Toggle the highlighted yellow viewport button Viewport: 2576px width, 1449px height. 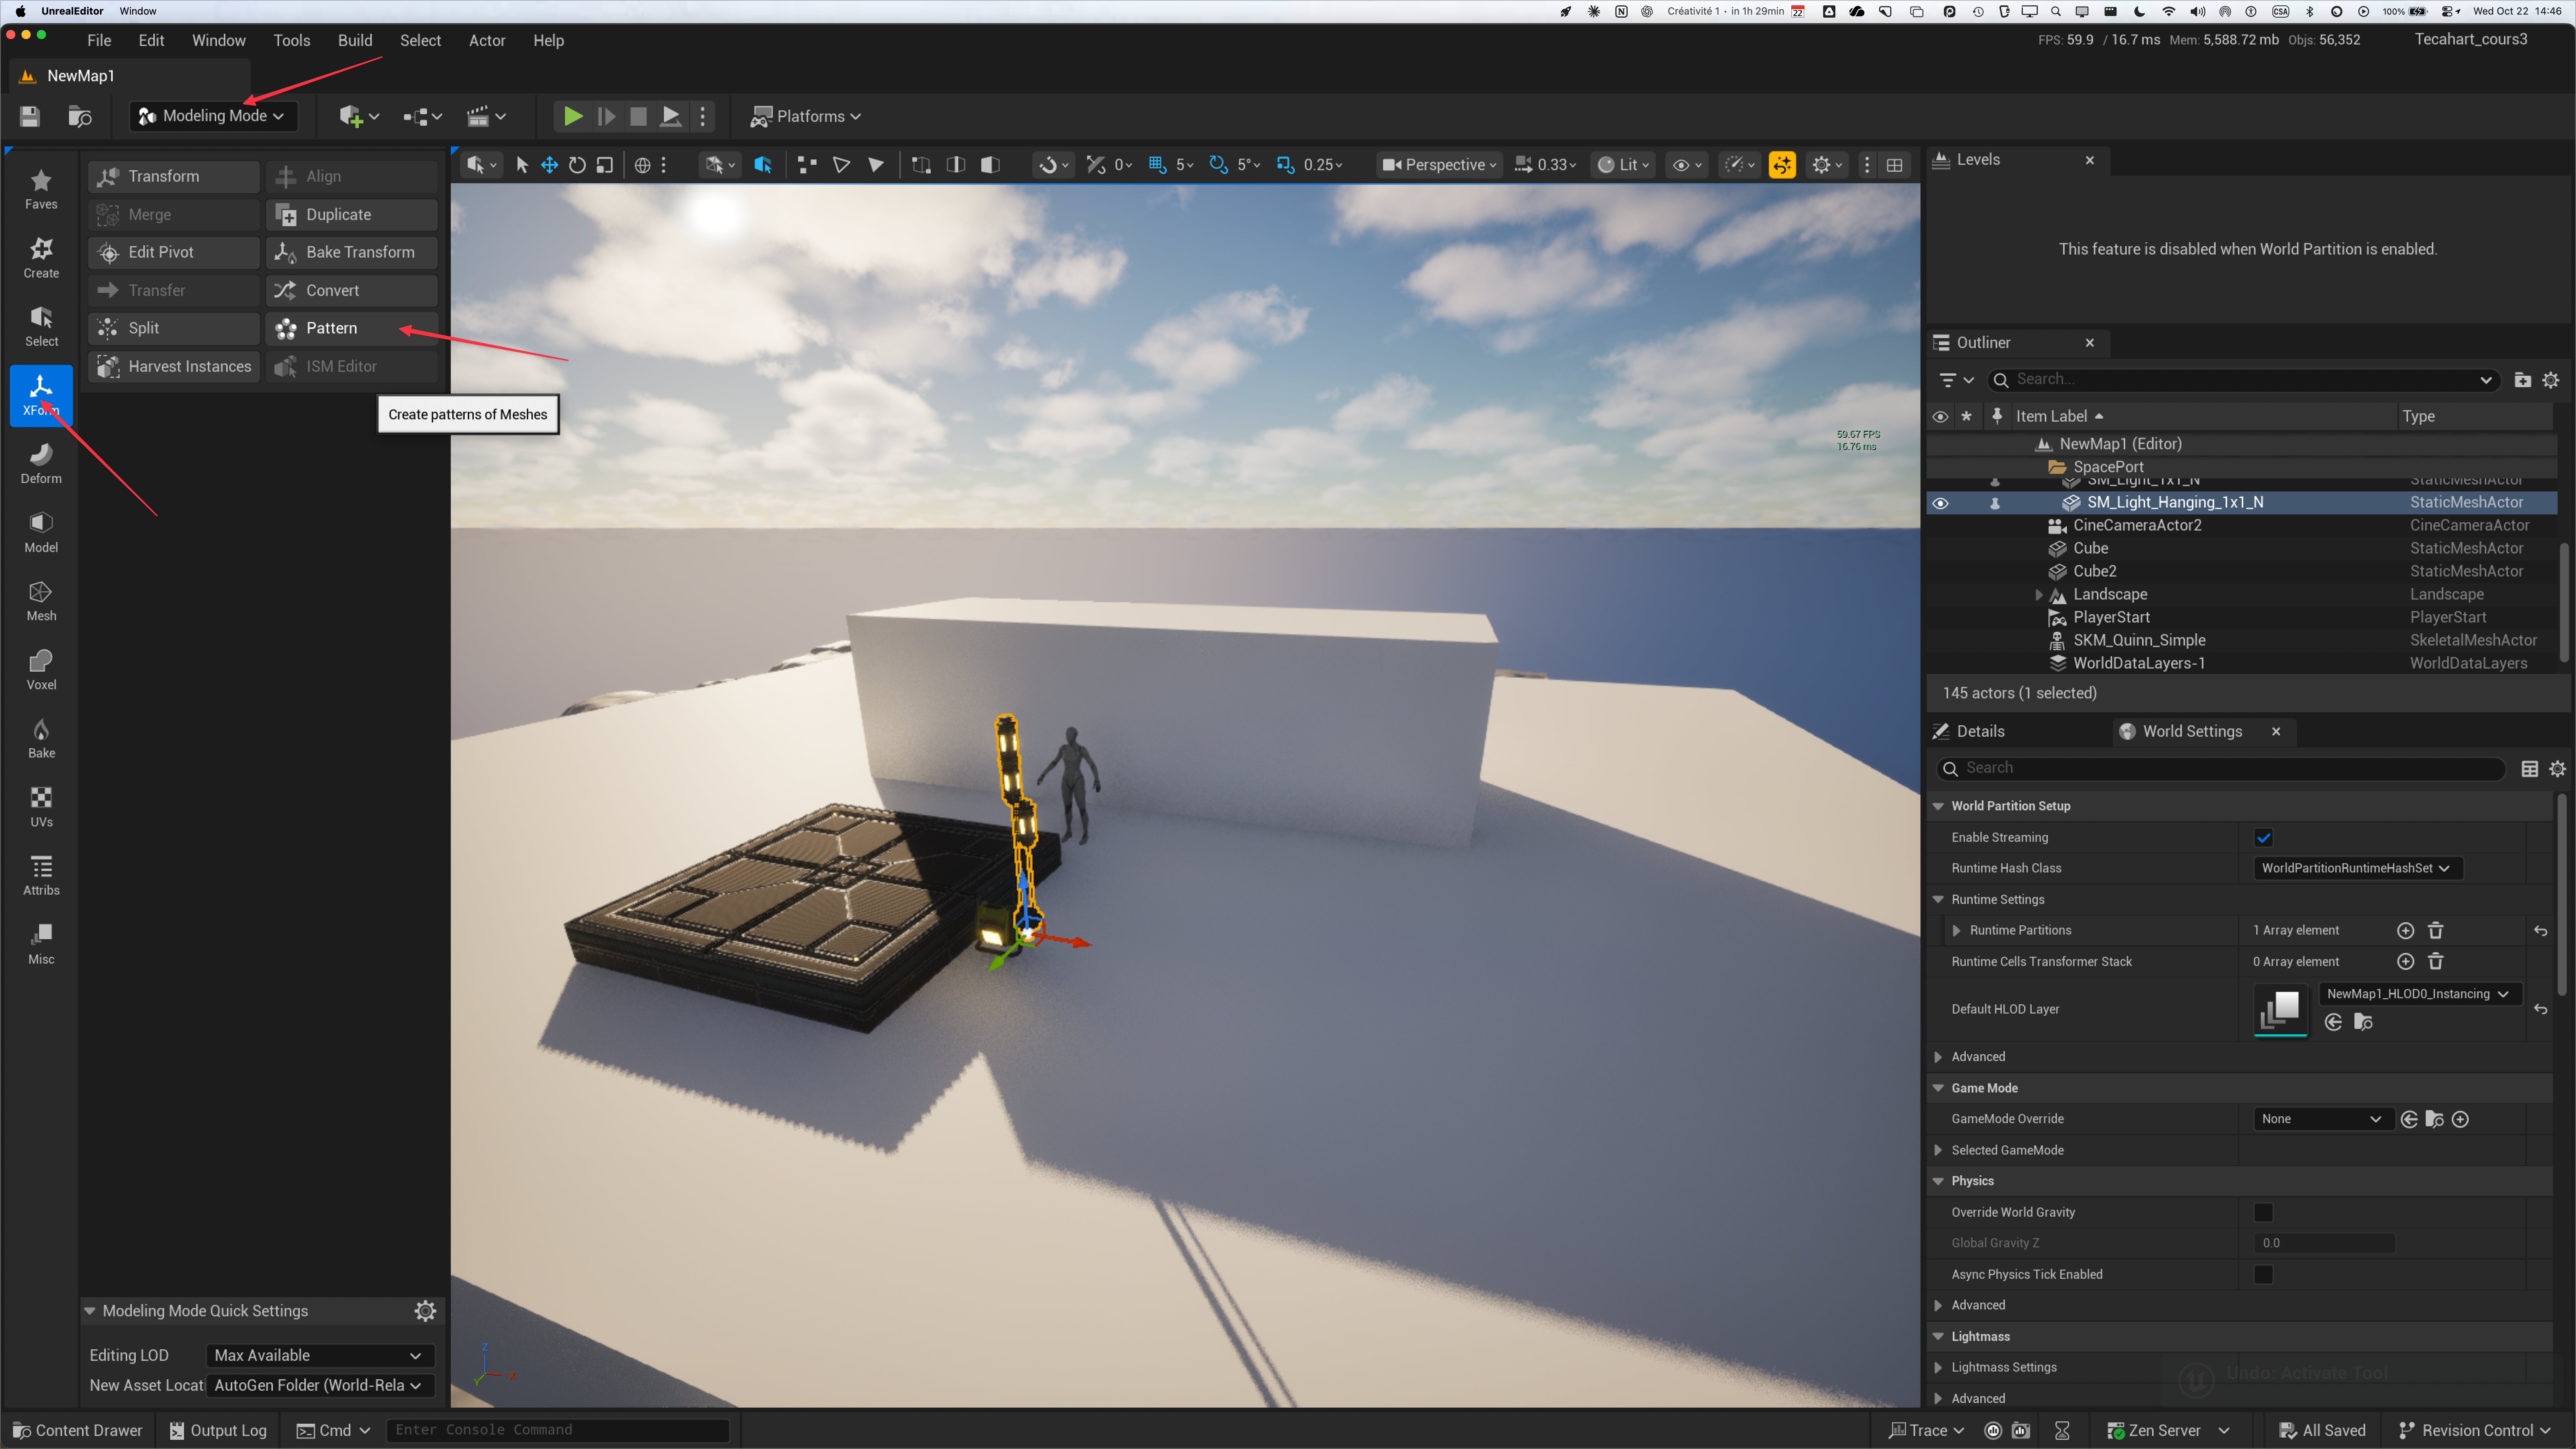pos(1782,165)
